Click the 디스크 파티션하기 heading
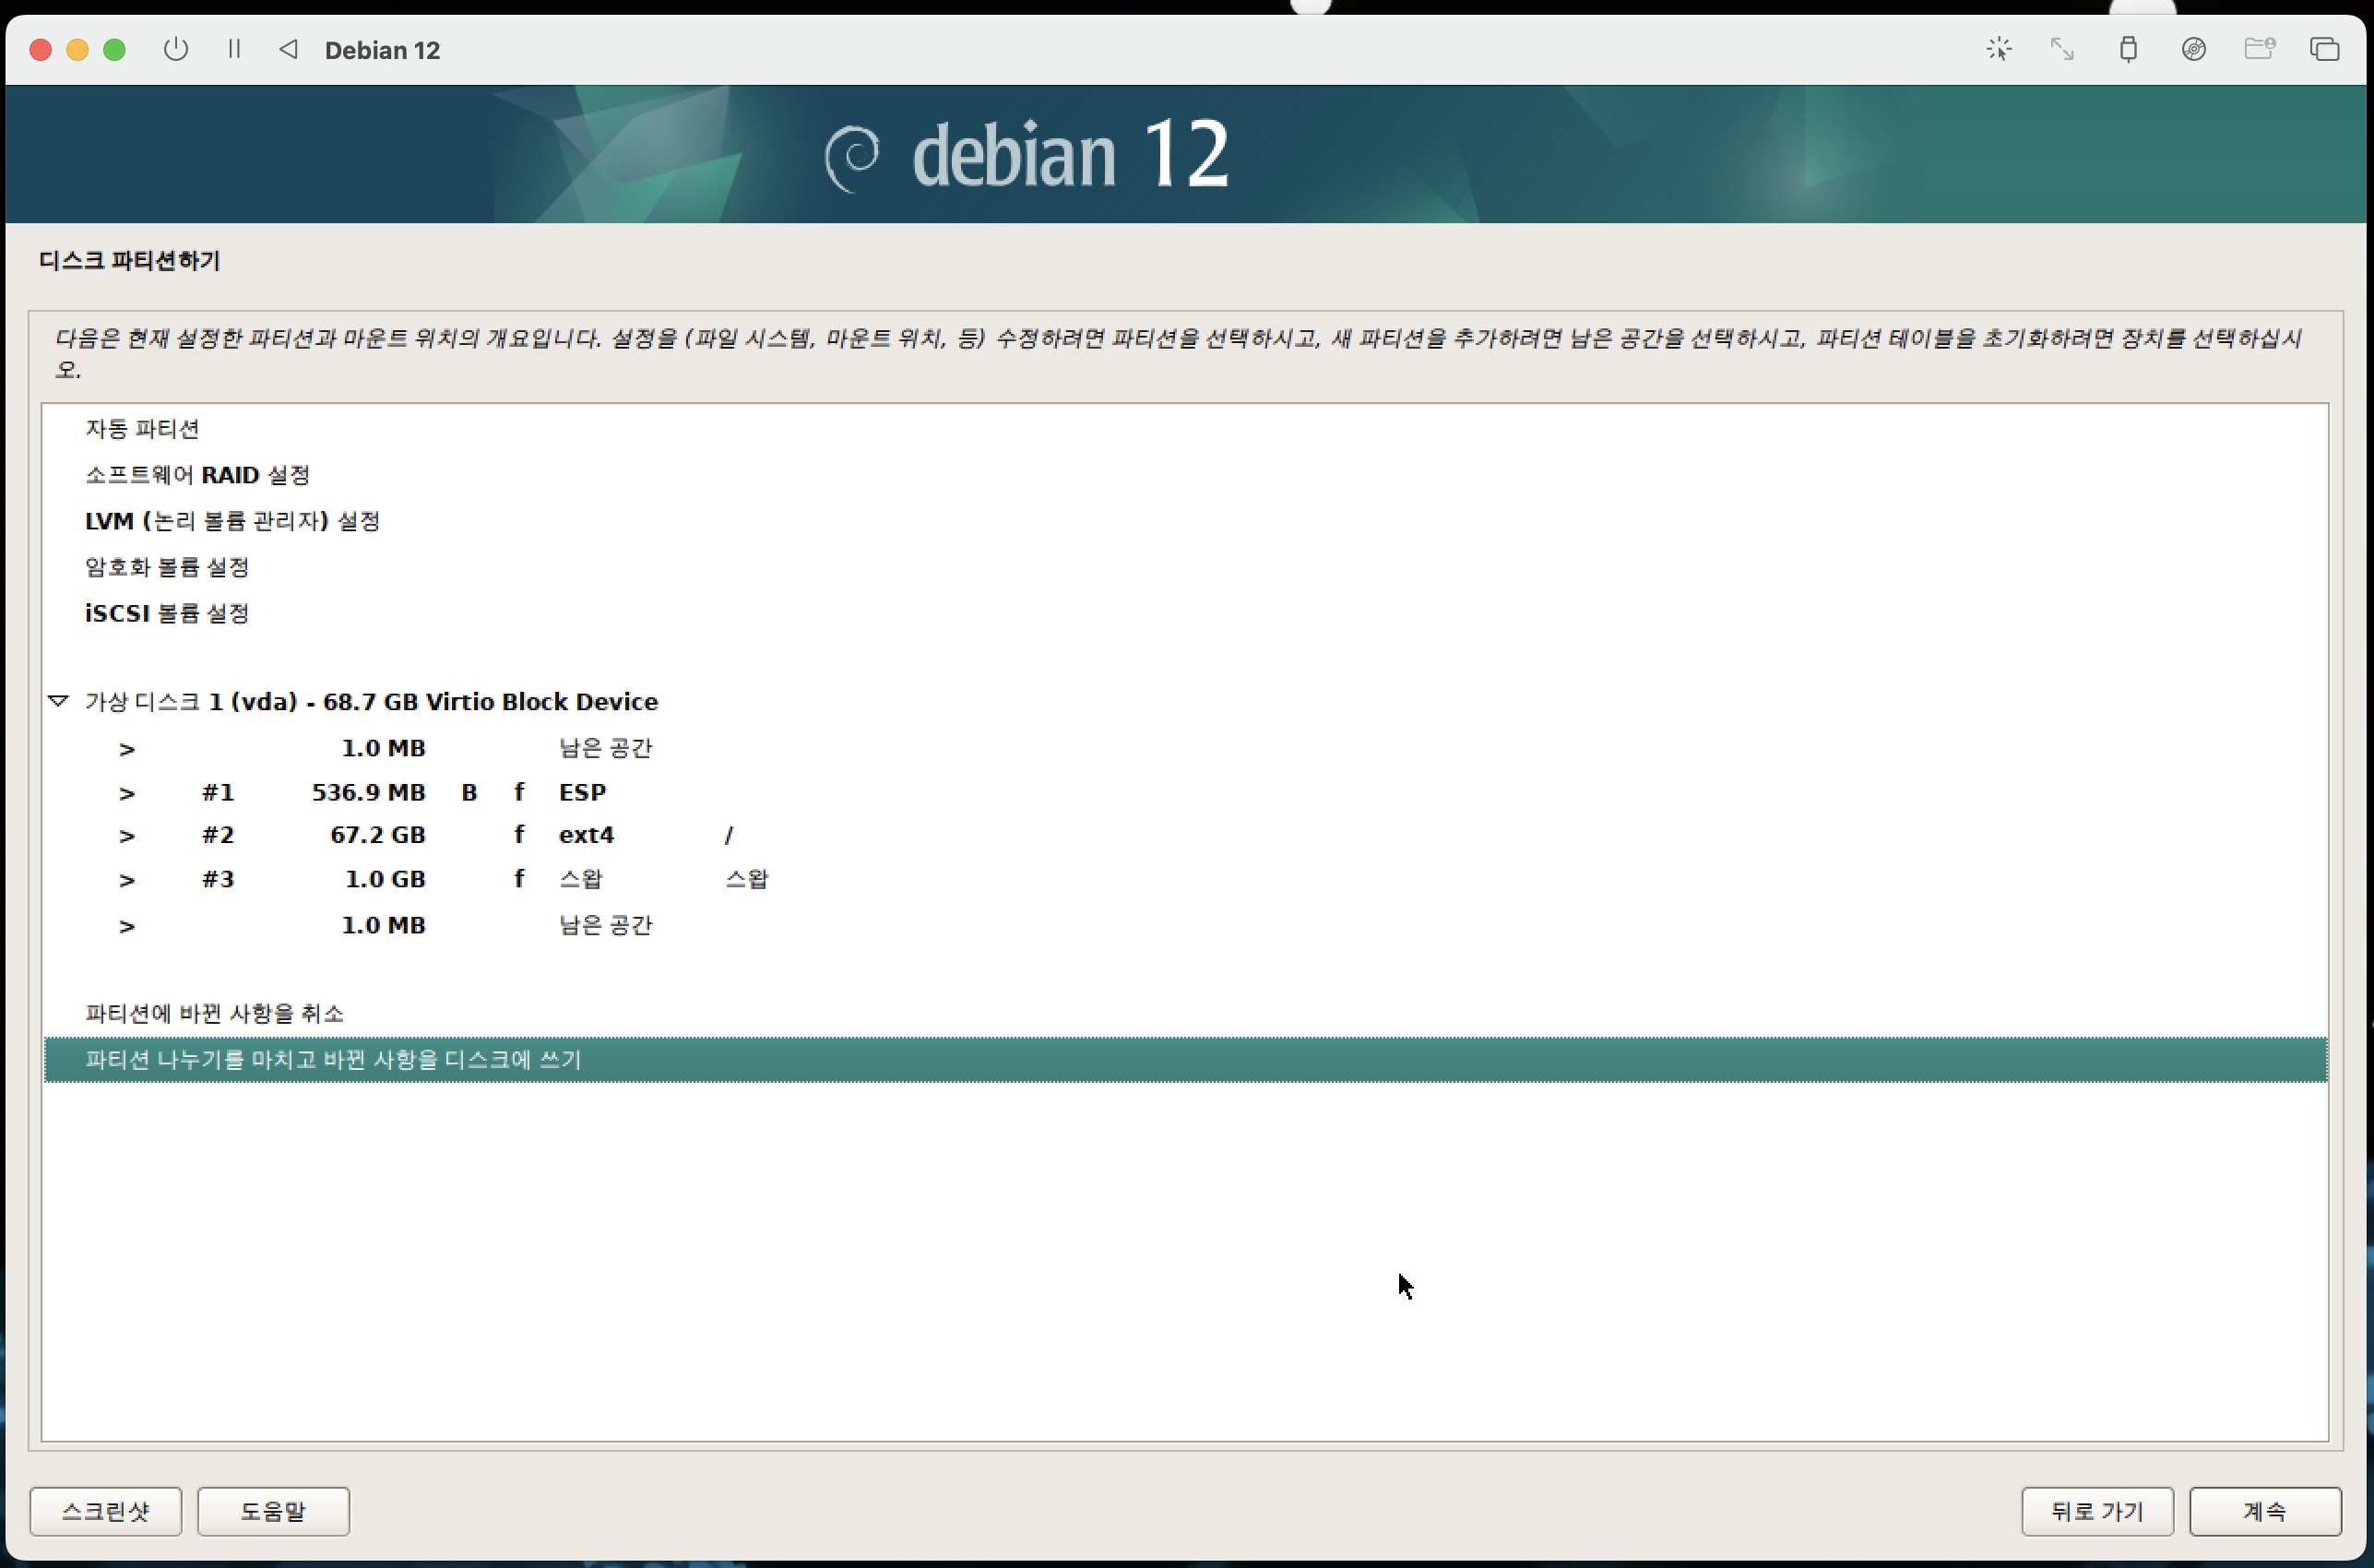 tap(130, 260)
